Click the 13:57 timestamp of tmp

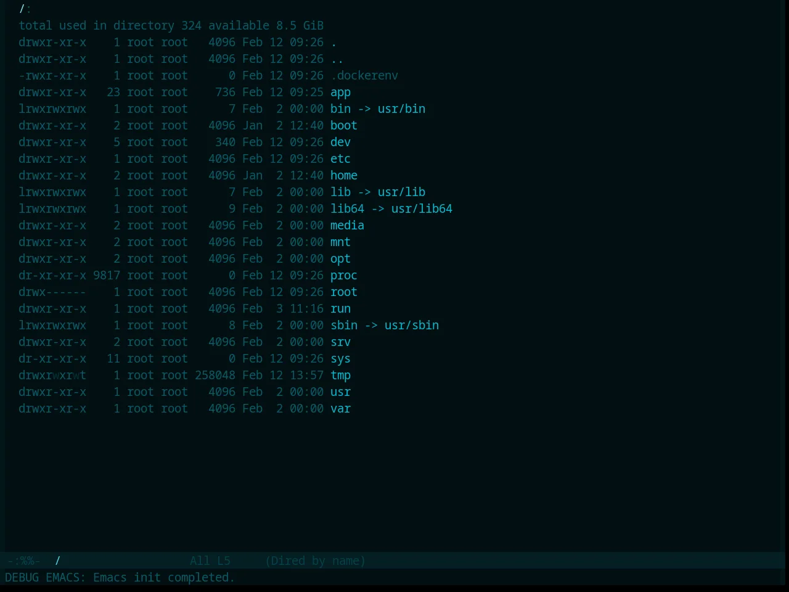[x=306, y=375]
